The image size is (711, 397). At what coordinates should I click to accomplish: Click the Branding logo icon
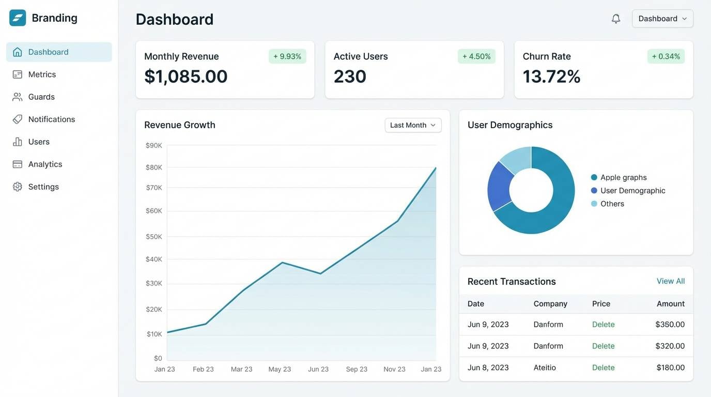click(x=17, y=17)
